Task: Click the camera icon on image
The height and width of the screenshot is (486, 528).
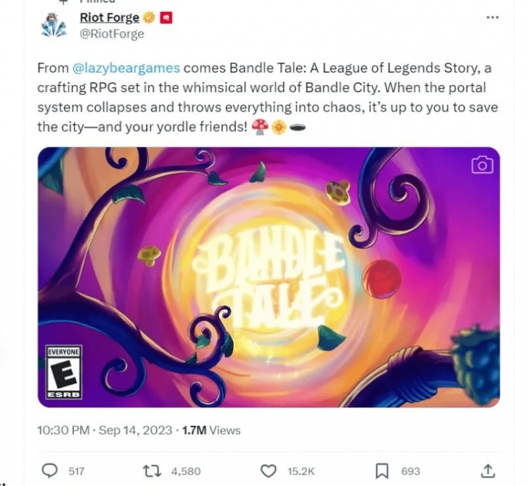Action: (482, 165)
